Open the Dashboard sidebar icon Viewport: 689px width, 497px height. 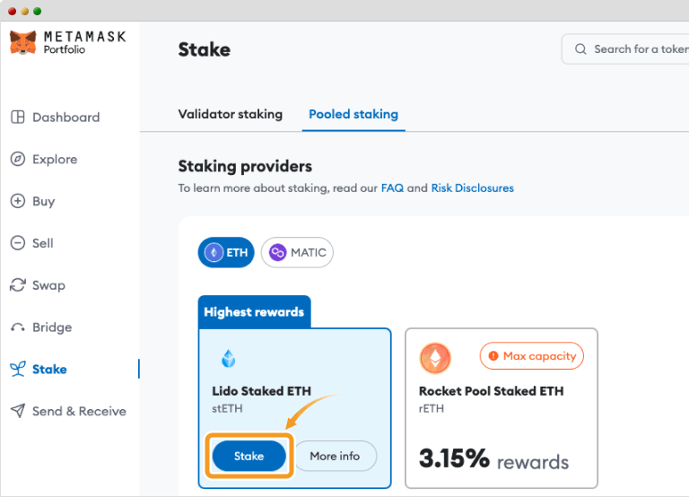pos(17,118)
